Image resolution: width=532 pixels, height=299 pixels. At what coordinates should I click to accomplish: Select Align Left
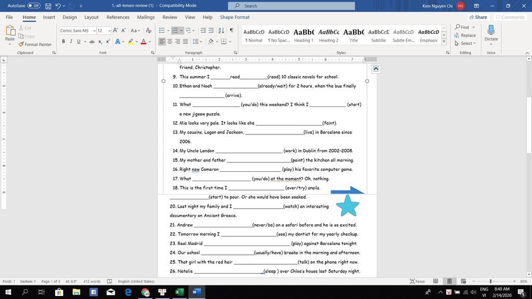pyautogui.click(x=162, y=42)
